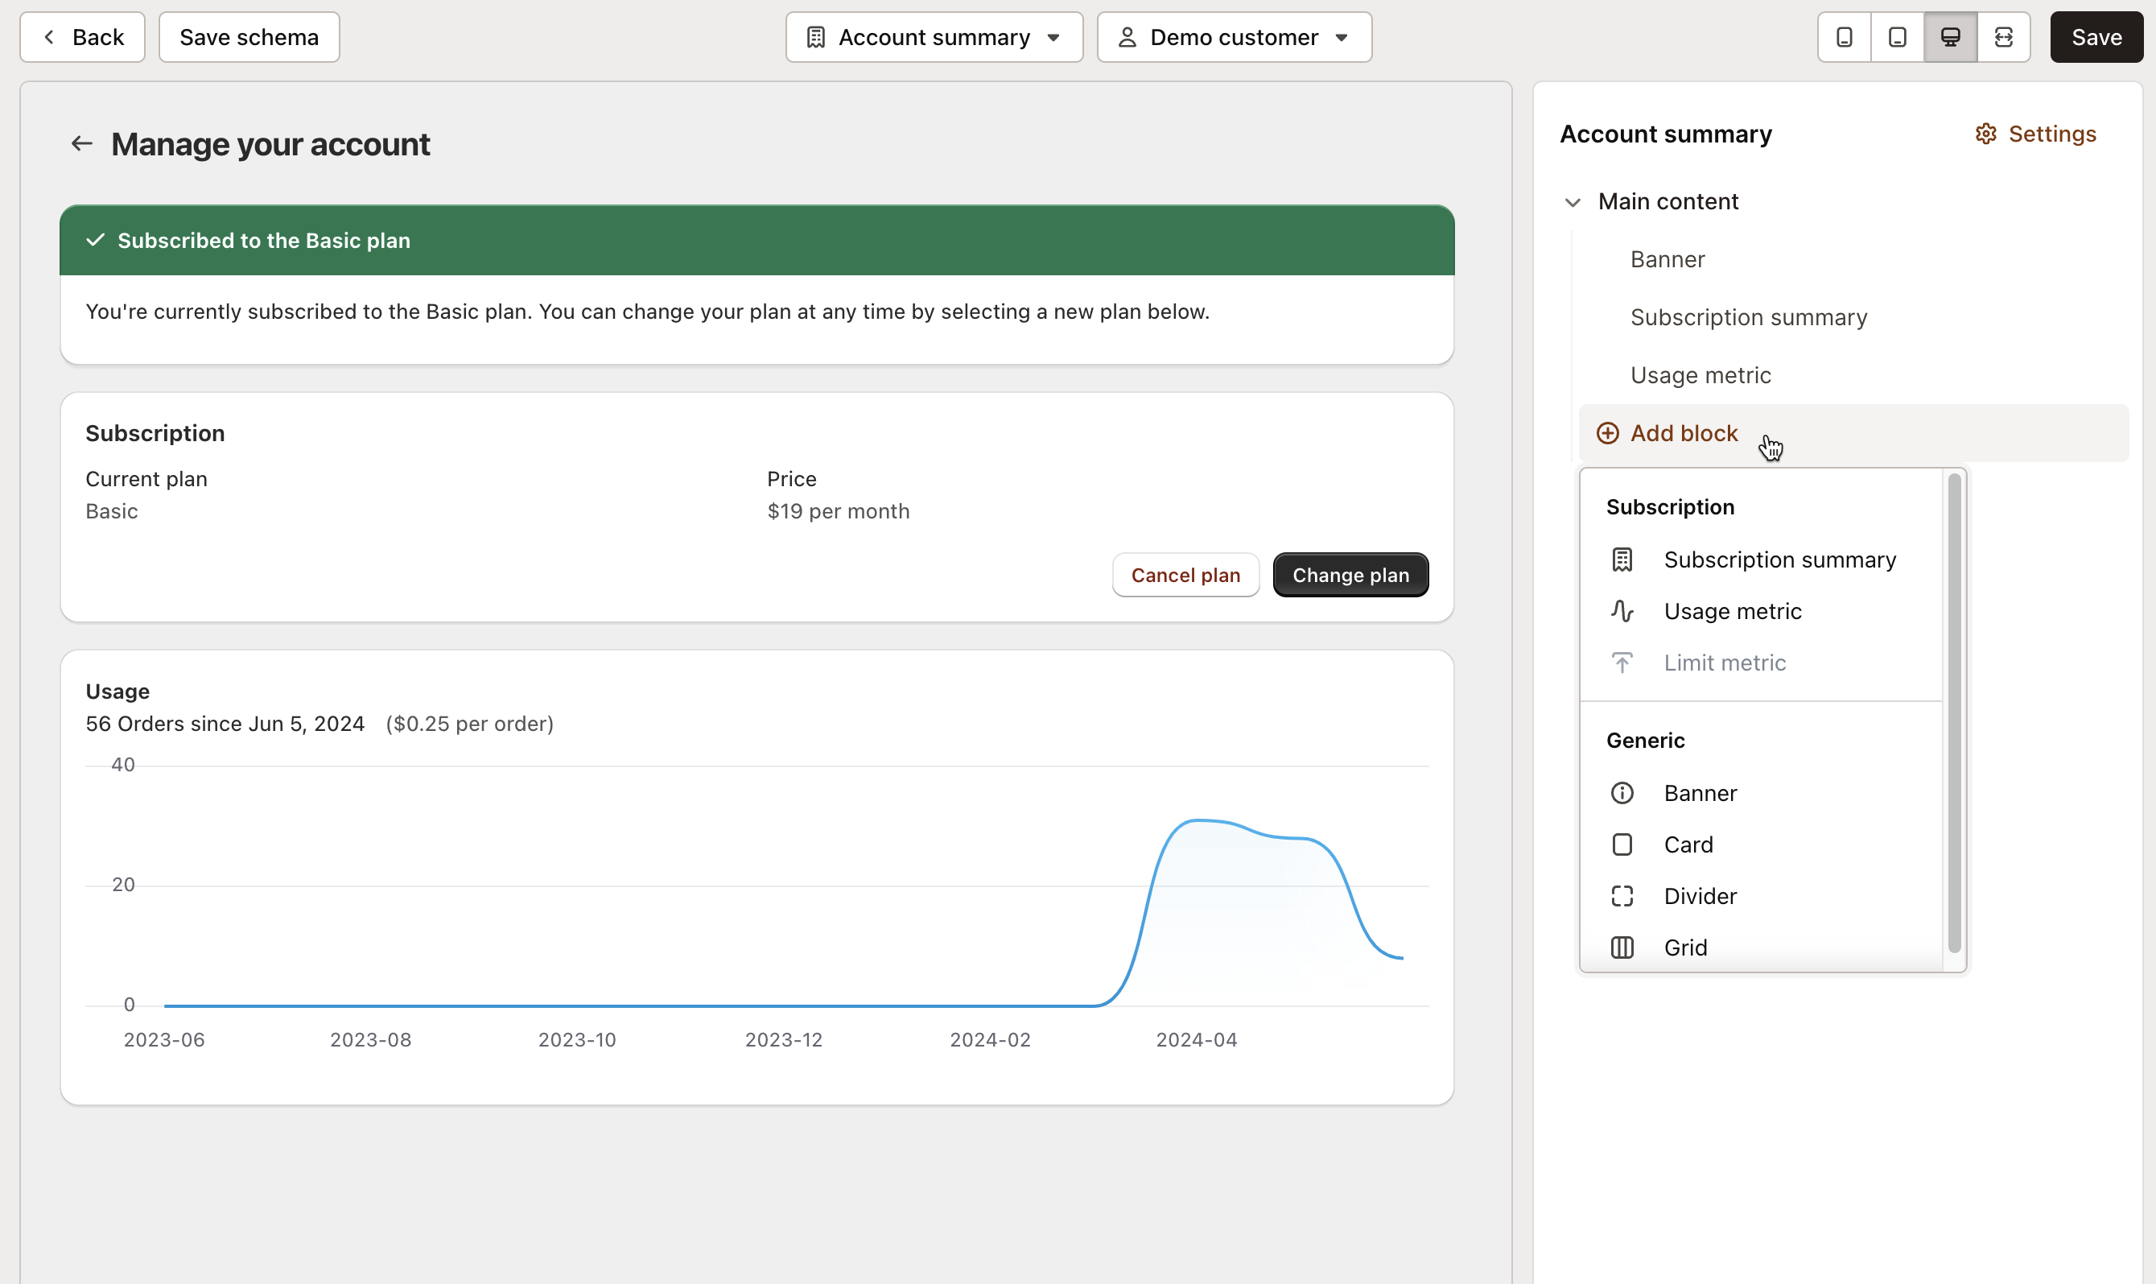Viewport: 2156px width, 1284px height.
Task: Click the Subscription summary receipt icon
Action: click(1622, 559)
